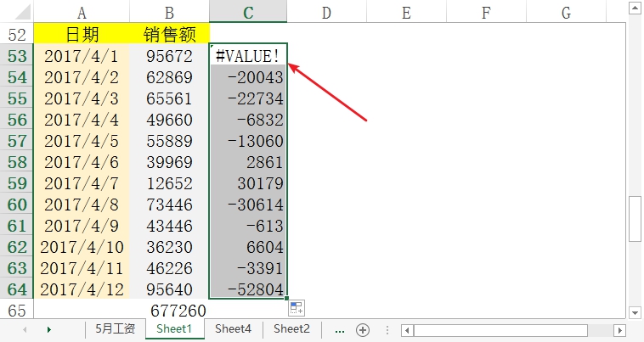This screenshot has width=644, height=342.
Task: Select cell showing 30179
Action: [248, 183]
